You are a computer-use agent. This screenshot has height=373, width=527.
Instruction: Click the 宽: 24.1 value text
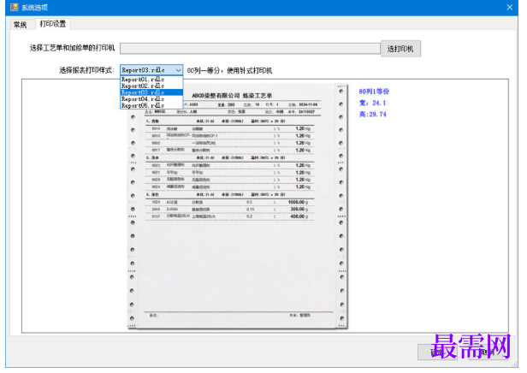pos(372,103)
